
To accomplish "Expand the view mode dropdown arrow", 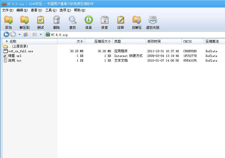I will click(41, 35).
